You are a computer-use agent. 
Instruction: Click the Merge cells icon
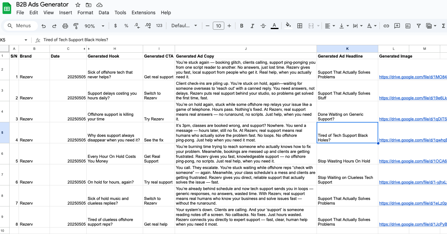tap(311, 26)
